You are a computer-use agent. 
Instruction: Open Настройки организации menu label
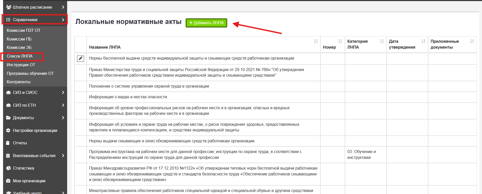[35, 130]
